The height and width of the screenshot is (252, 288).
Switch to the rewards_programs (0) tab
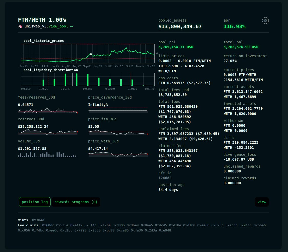[76, 202]
